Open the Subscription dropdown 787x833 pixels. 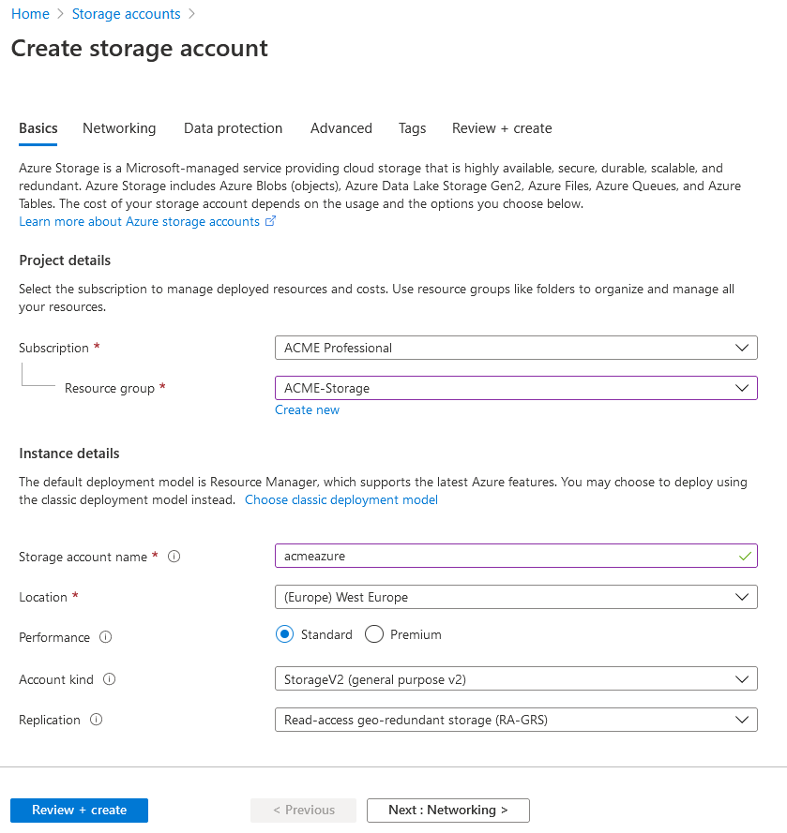[515, 348]
